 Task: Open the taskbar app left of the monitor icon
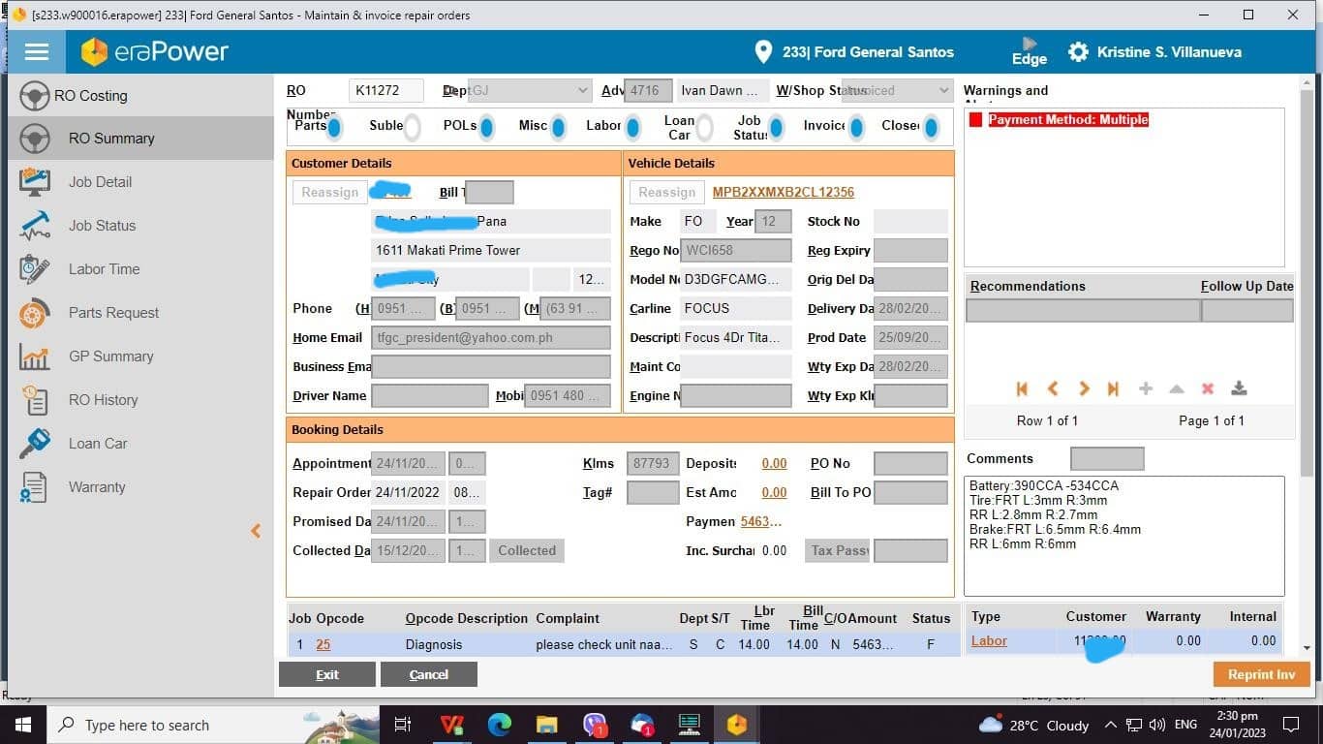pos(642,725)
